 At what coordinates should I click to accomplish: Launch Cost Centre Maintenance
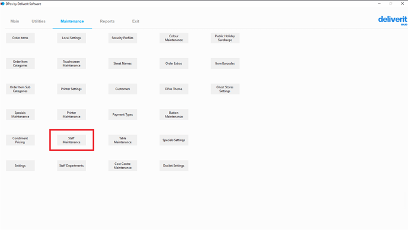point(123,166)
